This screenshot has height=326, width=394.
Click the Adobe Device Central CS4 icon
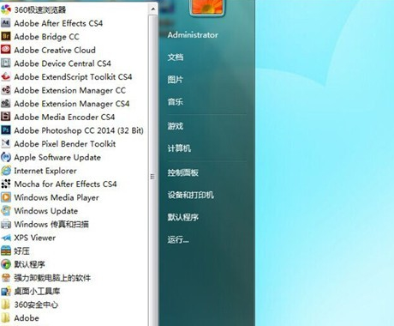6,63
